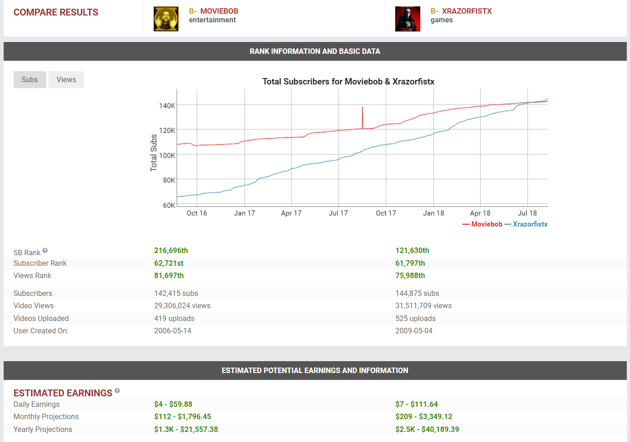This screenshot has width=630, height=442.
Task: Click the chart title Total Subscribers
Action: tap(348, 82)
